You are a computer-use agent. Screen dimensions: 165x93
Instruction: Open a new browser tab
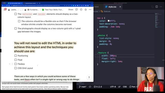point(40,3)
